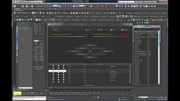The width and height of the screenshot is (180, 101).
Task: Open the Display menu in Scene Explorer
Action: 23,23
